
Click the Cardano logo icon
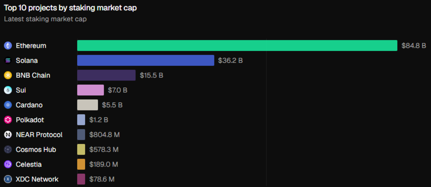[x=8, y=105]
